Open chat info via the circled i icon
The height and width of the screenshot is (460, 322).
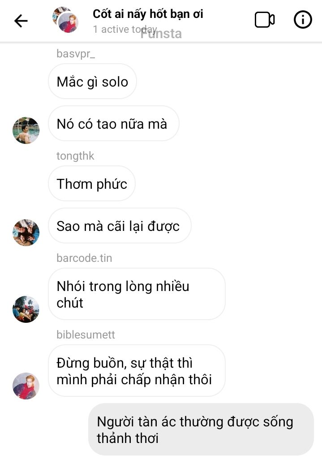coord(303,20)
